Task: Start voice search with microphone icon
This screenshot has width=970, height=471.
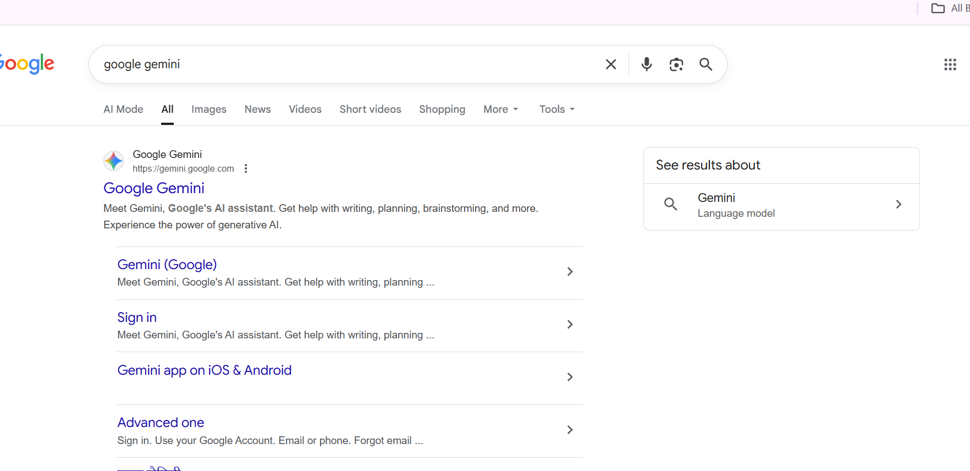Action: [x=647, y=64]
